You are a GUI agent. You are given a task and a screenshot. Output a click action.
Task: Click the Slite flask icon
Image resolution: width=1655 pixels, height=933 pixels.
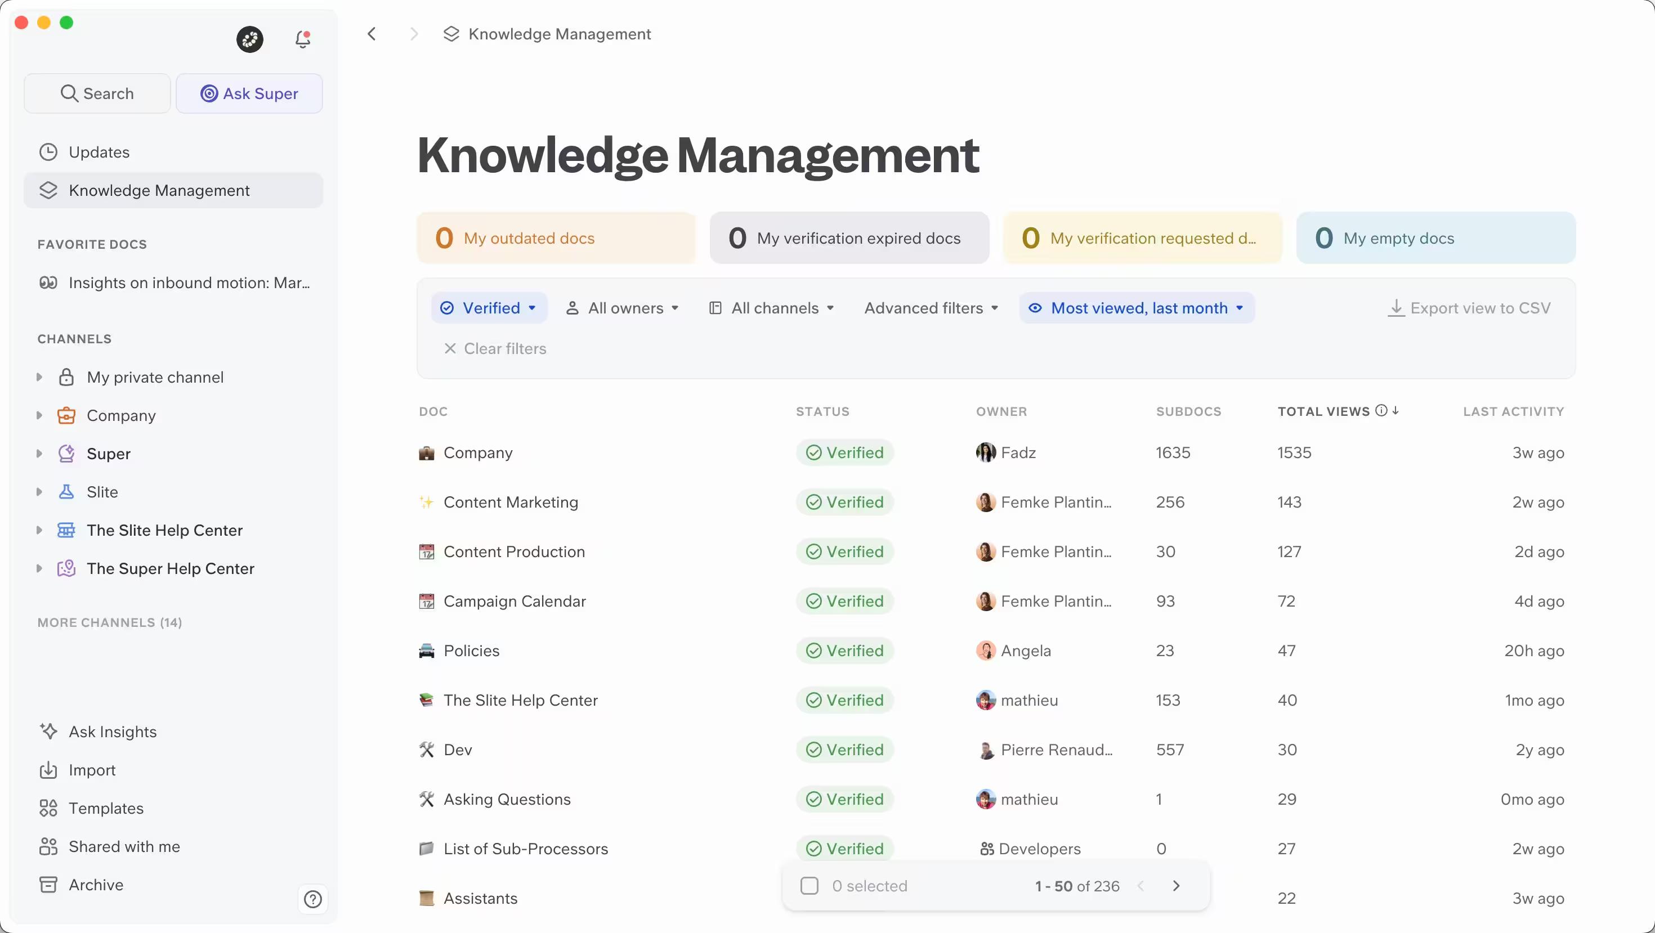66,492
